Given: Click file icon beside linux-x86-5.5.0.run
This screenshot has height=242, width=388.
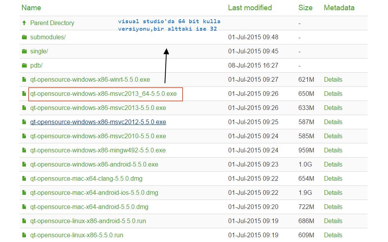Looking at the screenshot, I should (24, 235).
